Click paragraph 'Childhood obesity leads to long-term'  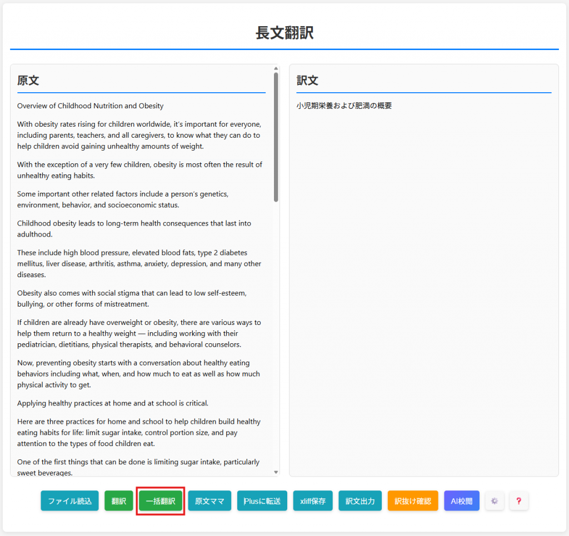click(x=134, y=229)
